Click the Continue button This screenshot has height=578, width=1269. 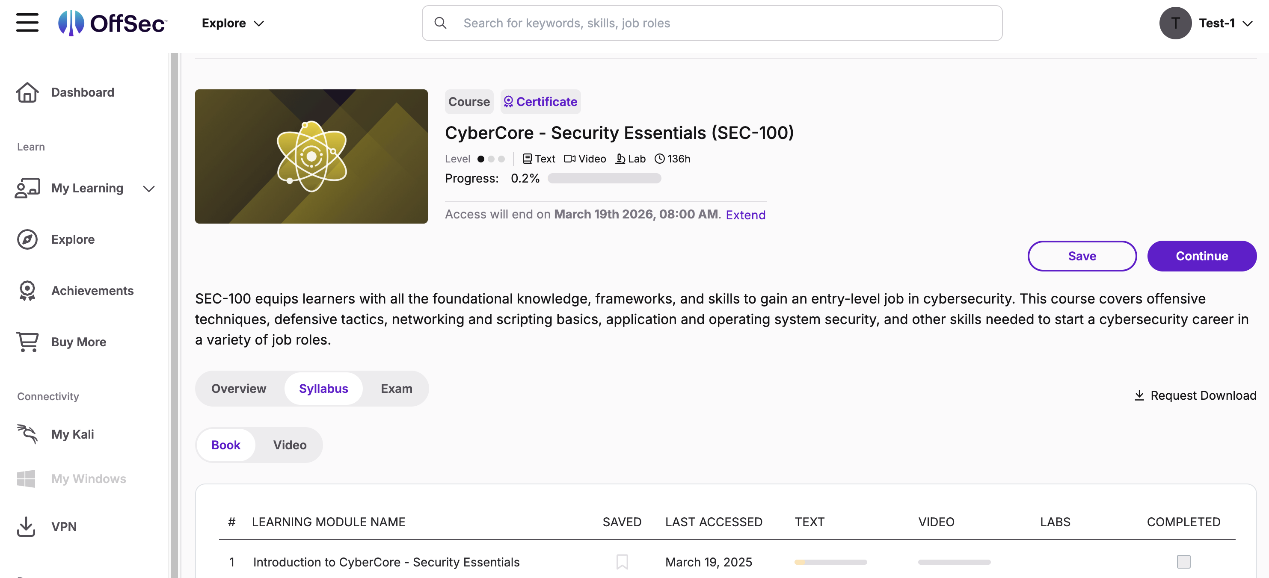point(1201,256)
